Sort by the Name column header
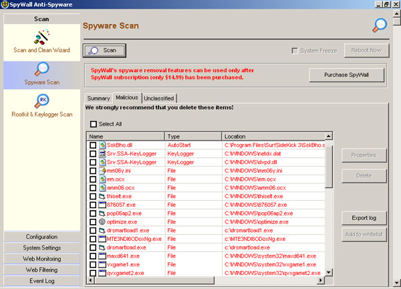 point(126,136)
